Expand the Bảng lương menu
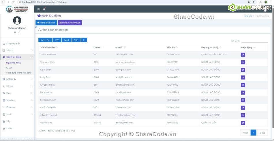The width and height of the screenshot is (274, 141). point(17,100)
